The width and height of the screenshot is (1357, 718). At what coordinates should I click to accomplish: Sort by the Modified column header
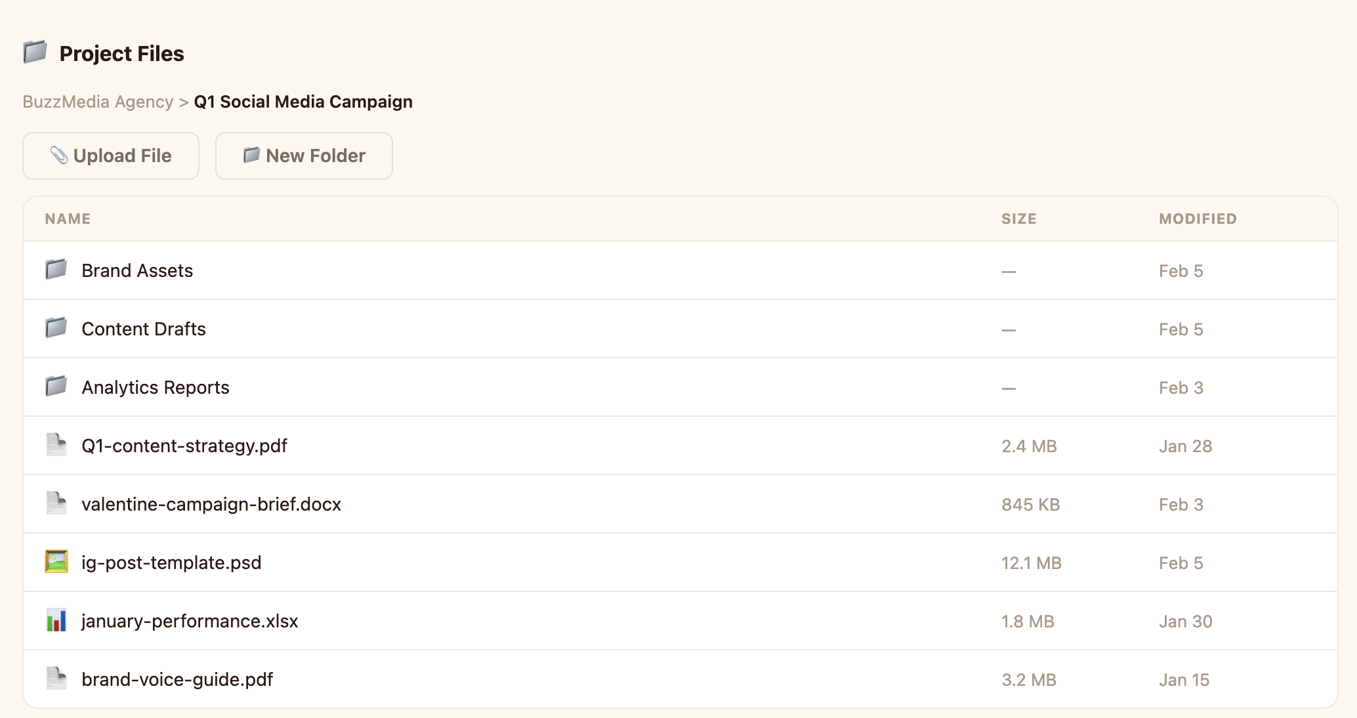1198,219
